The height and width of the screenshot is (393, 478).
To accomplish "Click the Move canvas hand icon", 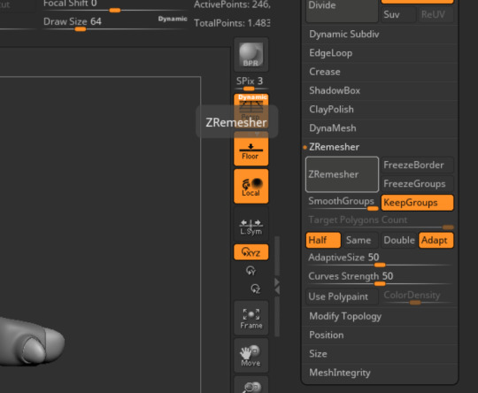I will pos(251,356).
